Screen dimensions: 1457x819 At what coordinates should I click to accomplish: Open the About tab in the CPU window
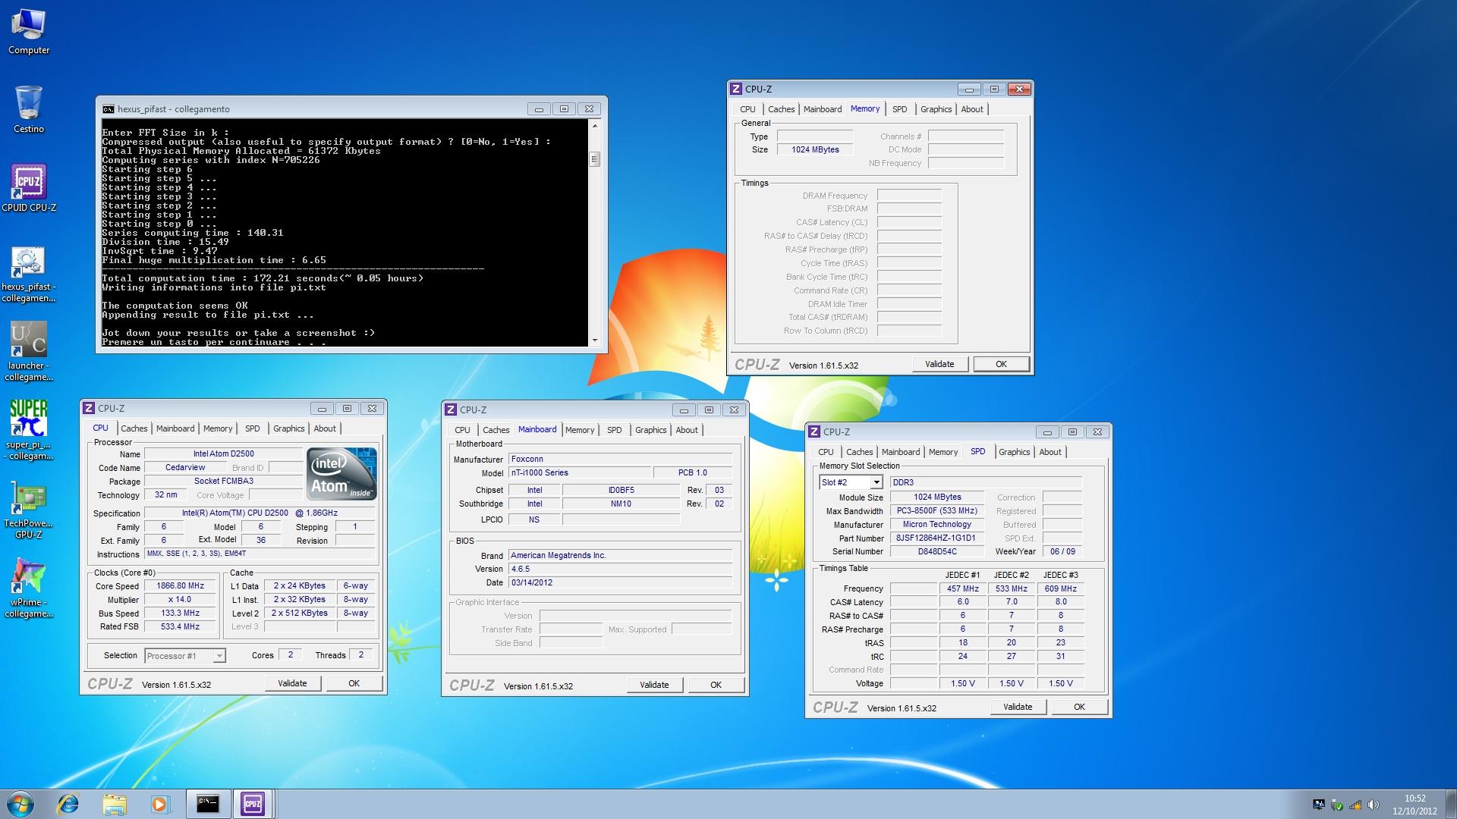(x=325, y=429)
